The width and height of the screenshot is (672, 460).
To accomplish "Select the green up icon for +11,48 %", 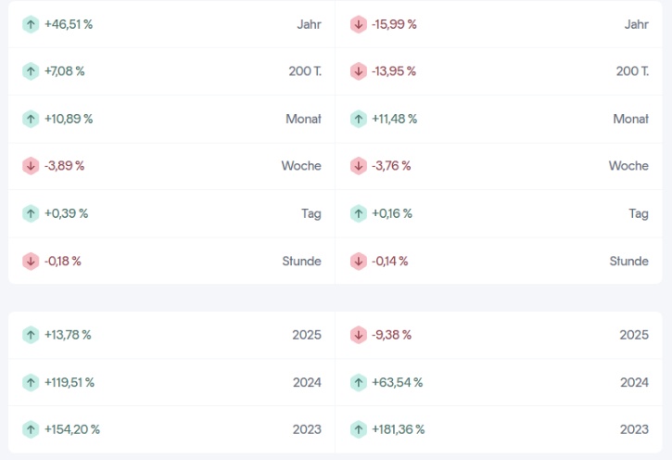I will [x=359, y=119].
